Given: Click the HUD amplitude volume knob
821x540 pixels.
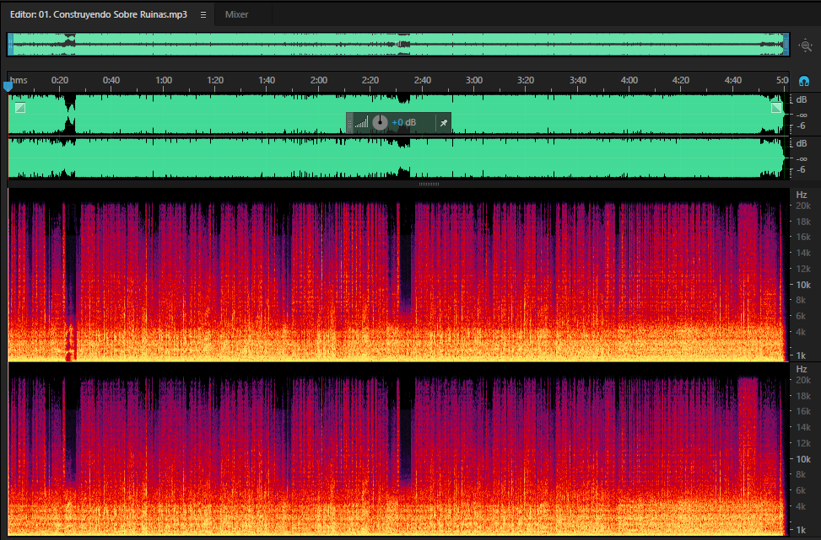Looking at the screenshot, I should (x=381, y=123).
